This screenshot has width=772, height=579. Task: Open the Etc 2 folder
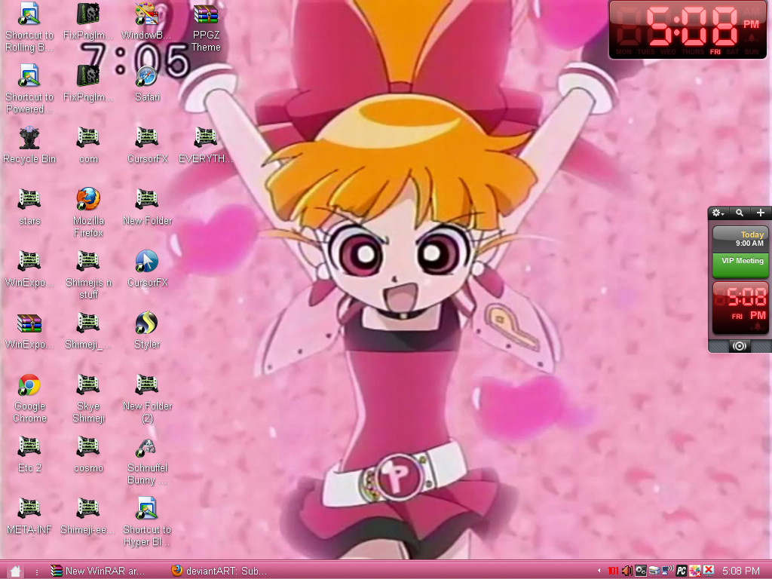point(29,455)
